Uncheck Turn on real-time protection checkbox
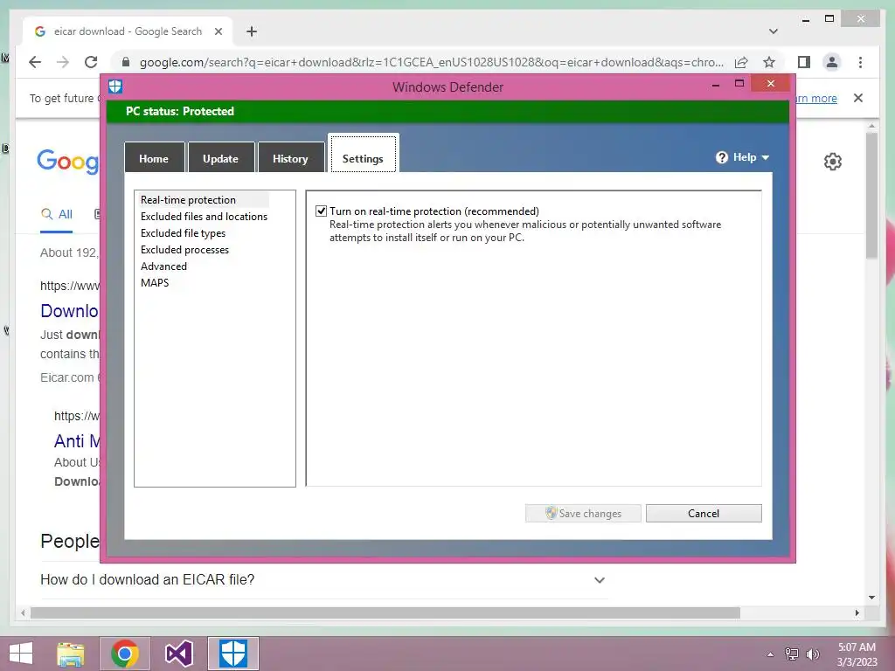895x671 pixels. click(x=322, y=211)
